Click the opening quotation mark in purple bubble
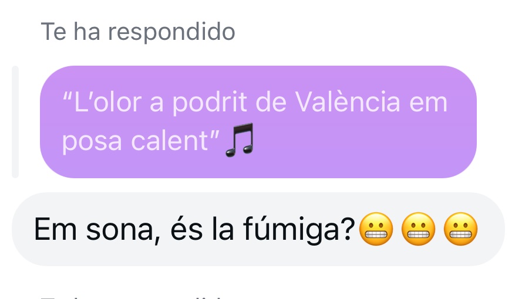 coord(67,96)
